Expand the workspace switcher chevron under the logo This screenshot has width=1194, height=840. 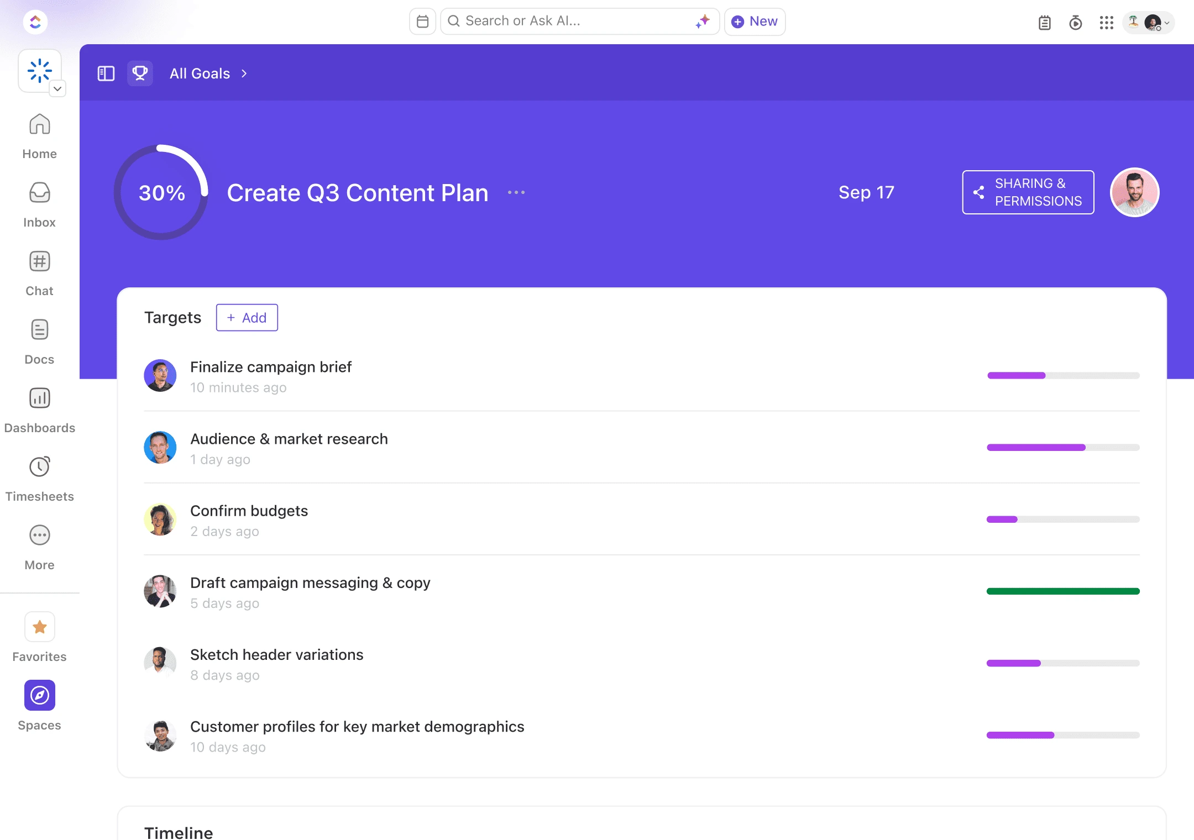tap(57, 89)
